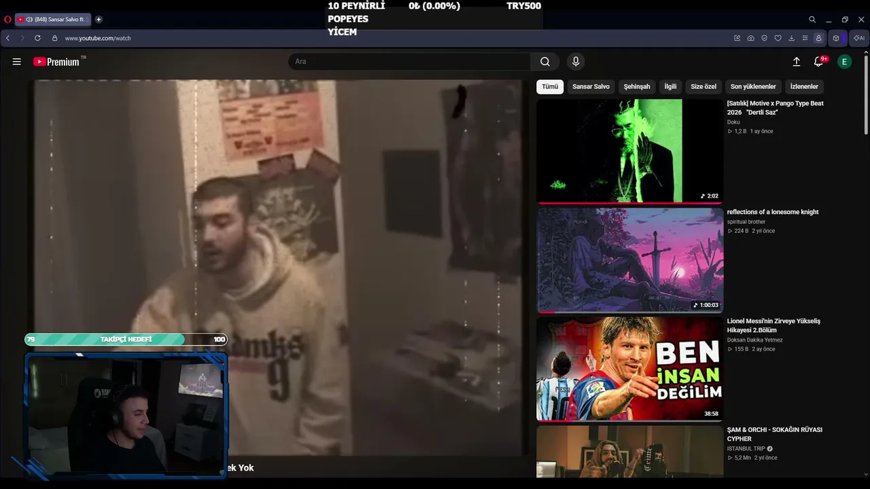Open Messi 'BEN İNSAN DEĞİLİM' thumbnail
870x489 pixels.
point(630,369)
